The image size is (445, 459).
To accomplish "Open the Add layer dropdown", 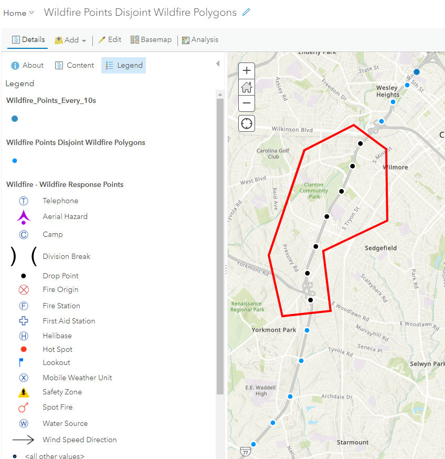I will (x=70, y=39).
